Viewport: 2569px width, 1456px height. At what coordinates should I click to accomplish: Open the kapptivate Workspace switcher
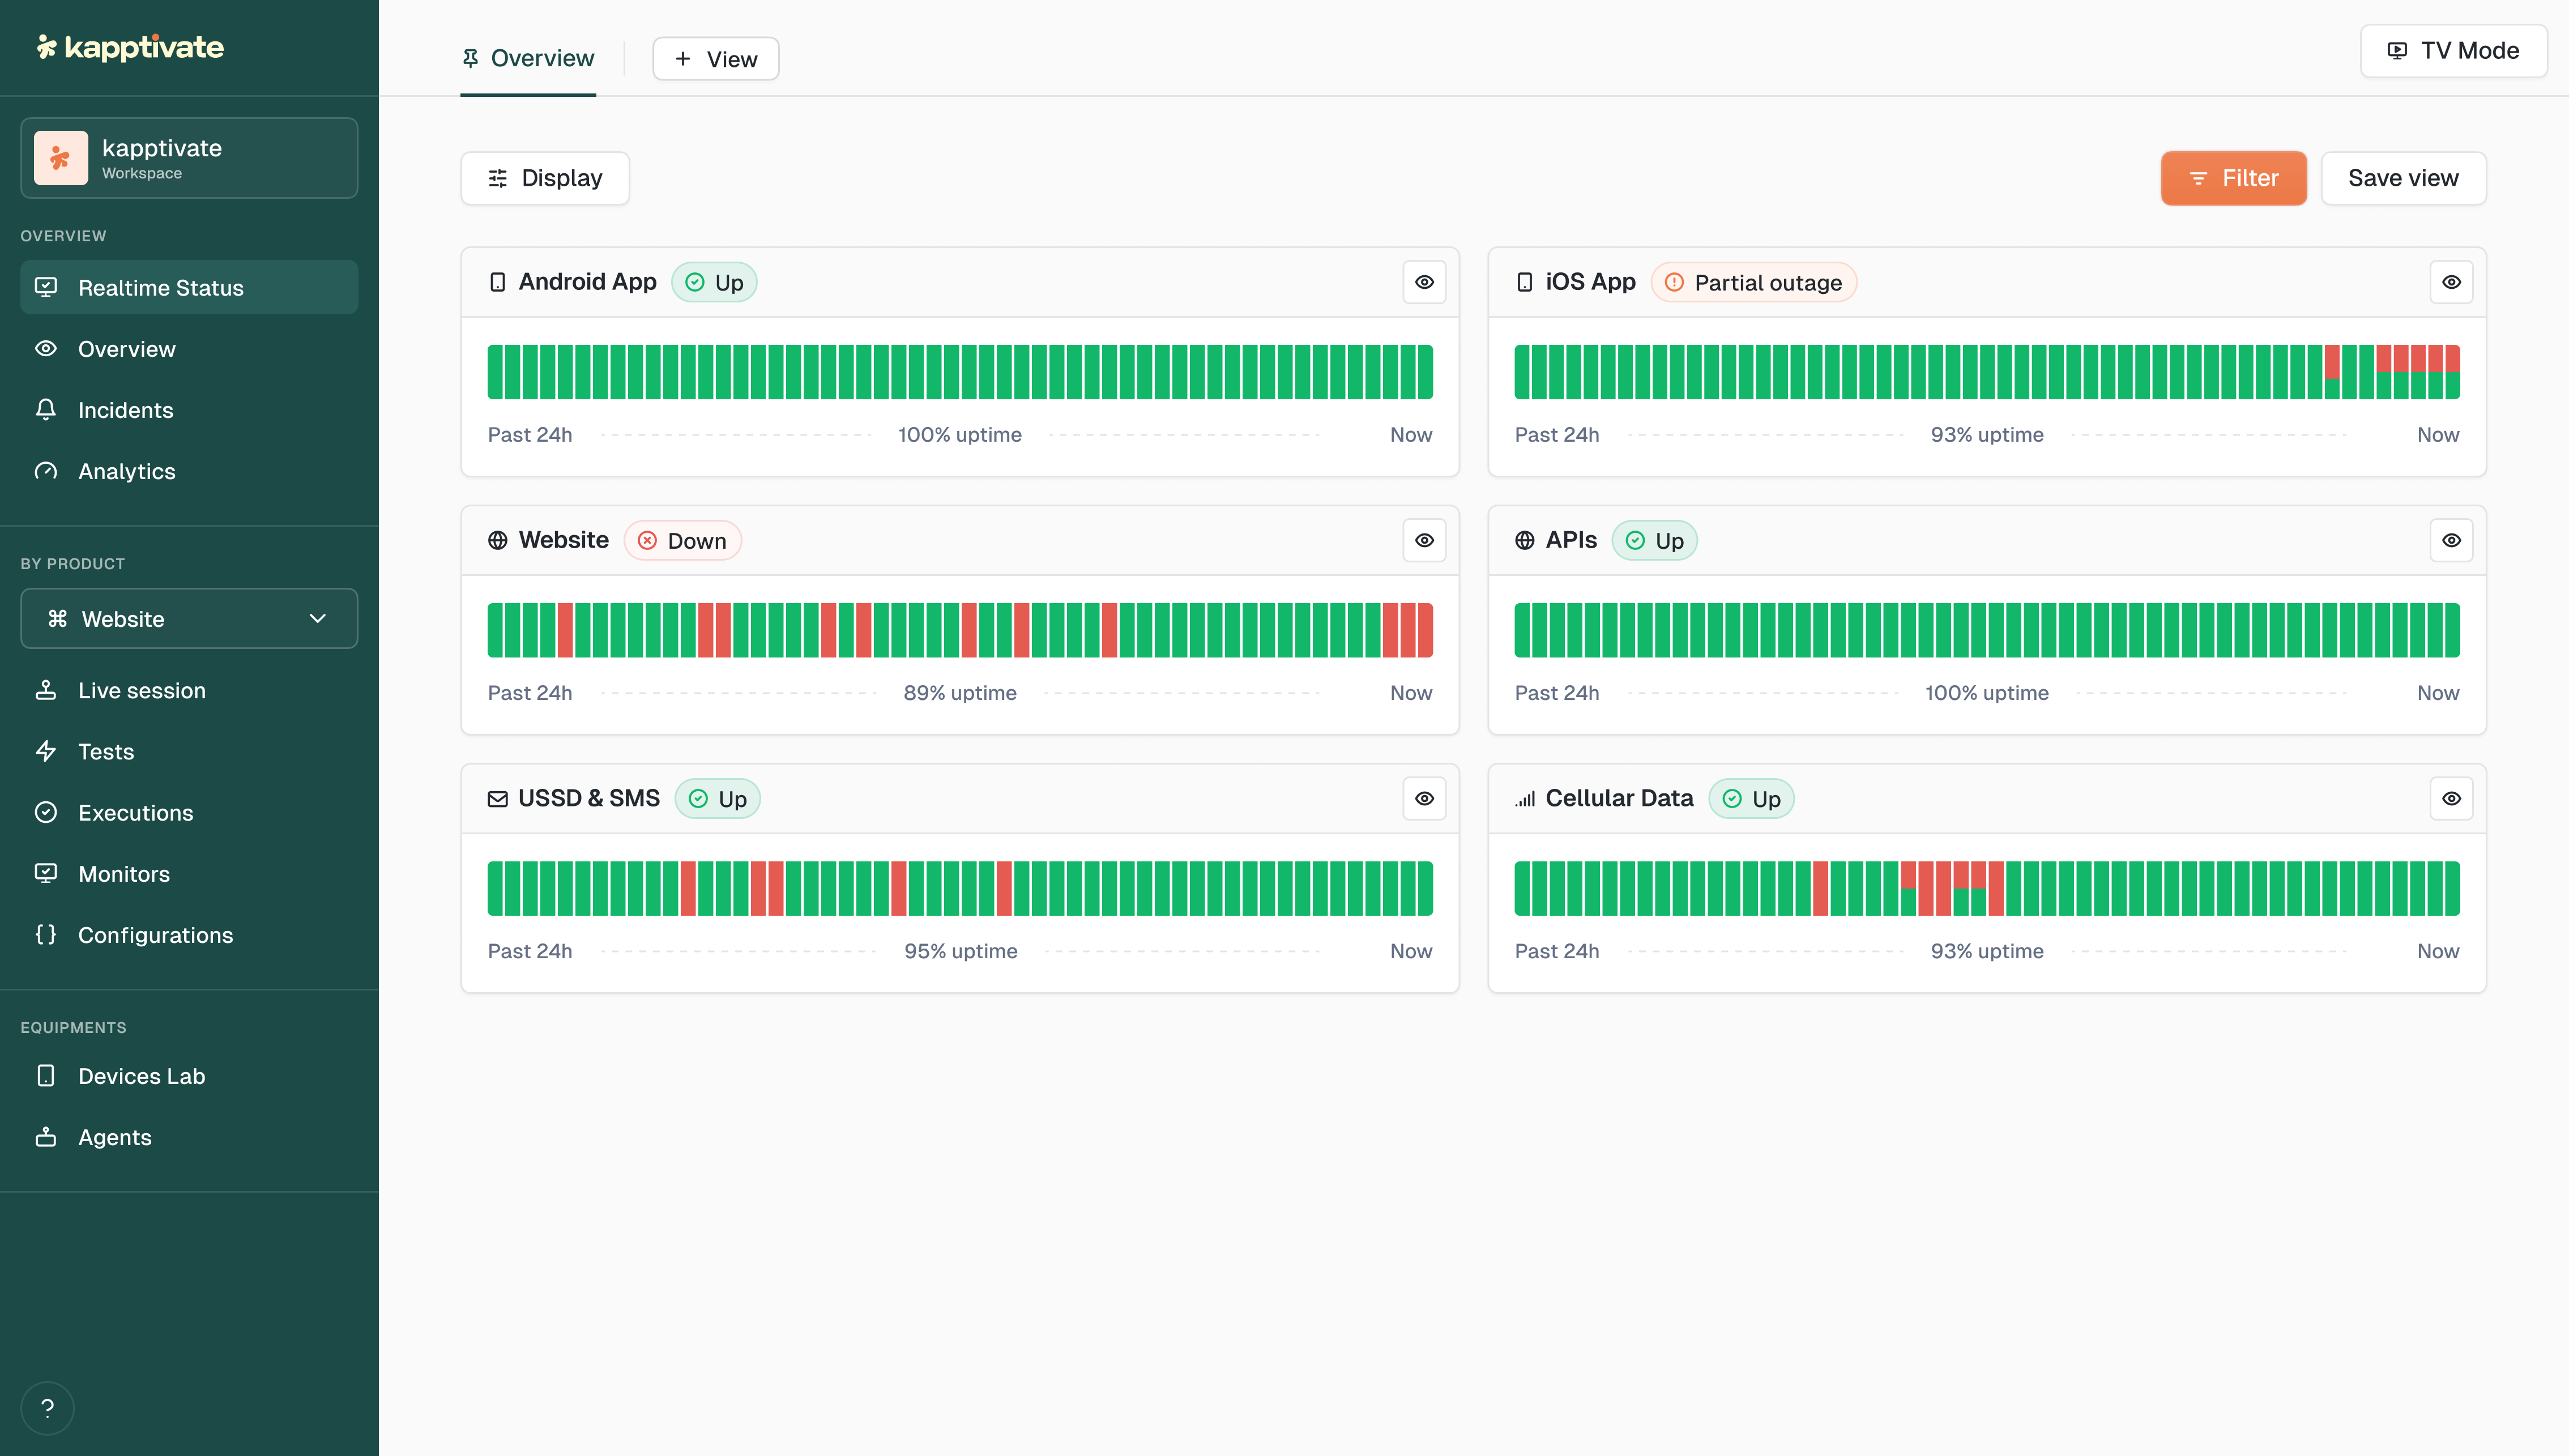tap(189, 158)
